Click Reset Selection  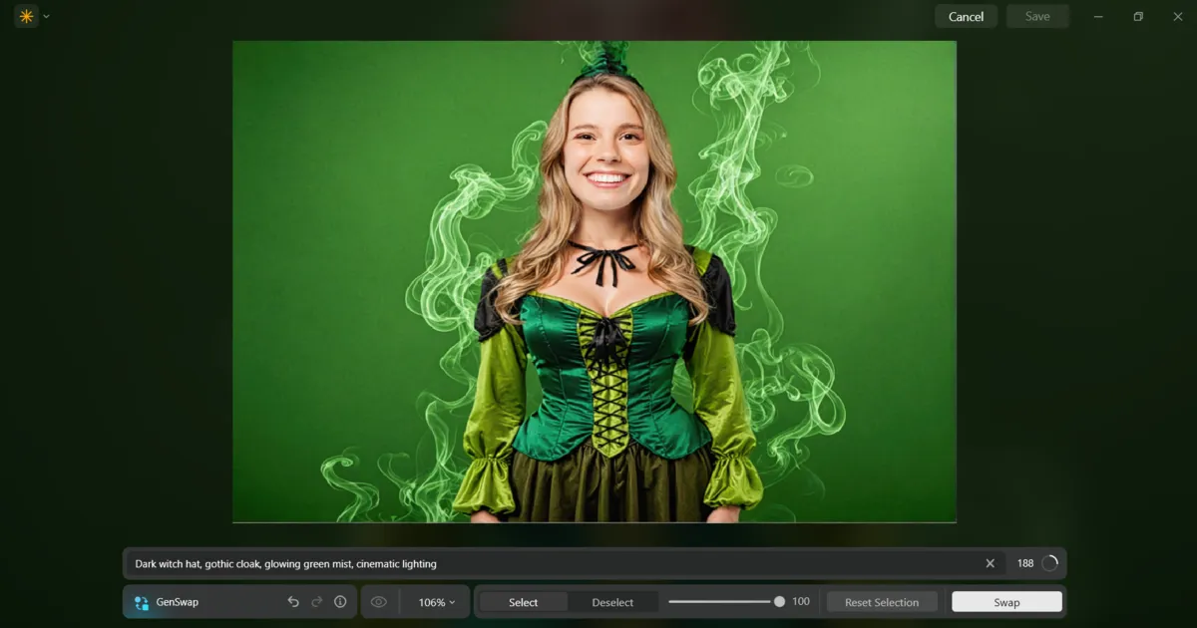[x=882, y=601]
